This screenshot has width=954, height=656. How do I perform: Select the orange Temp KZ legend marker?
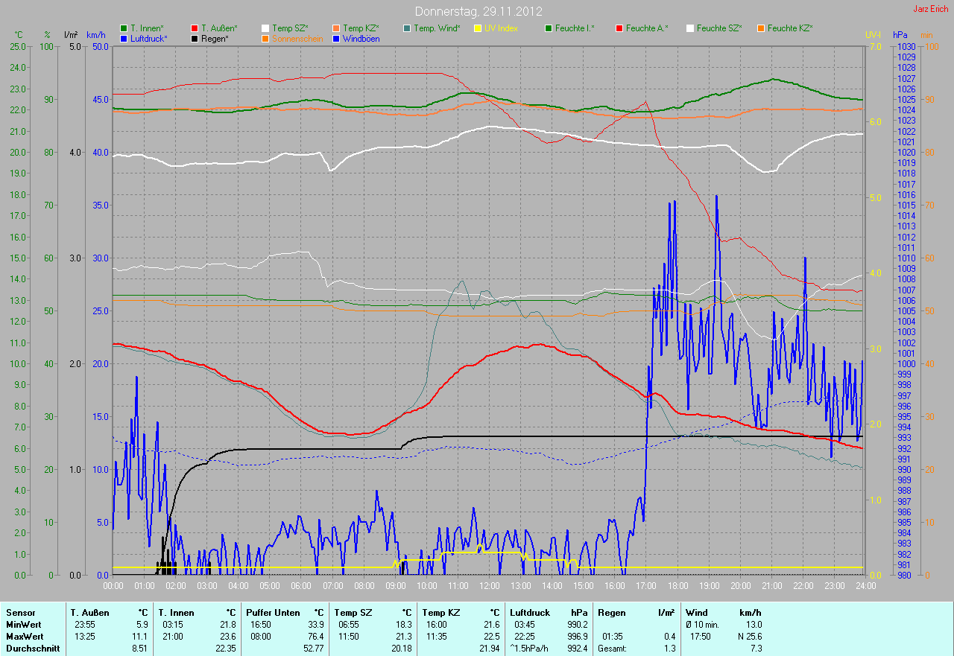(336, 28)
